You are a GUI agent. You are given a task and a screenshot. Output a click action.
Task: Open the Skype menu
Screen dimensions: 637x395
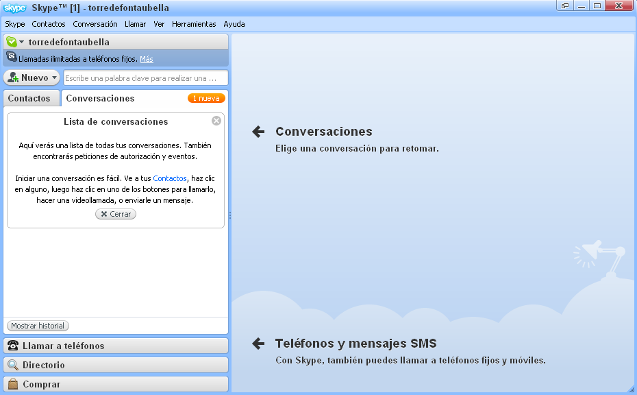pyautogui.click(x=15, y=24)
